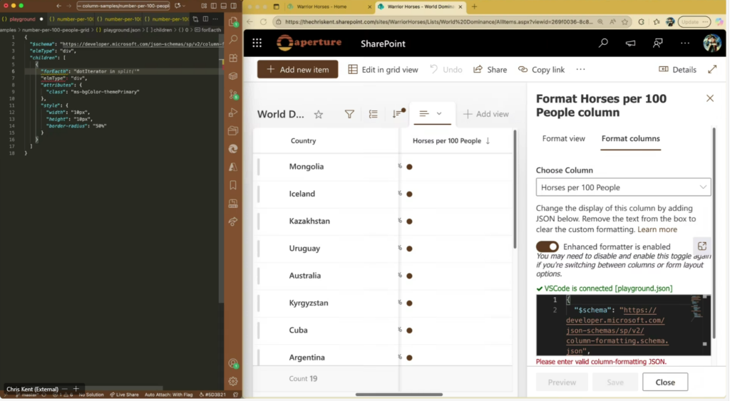Select Warrior Horses - World Dominance browser tab

point(421,6)
